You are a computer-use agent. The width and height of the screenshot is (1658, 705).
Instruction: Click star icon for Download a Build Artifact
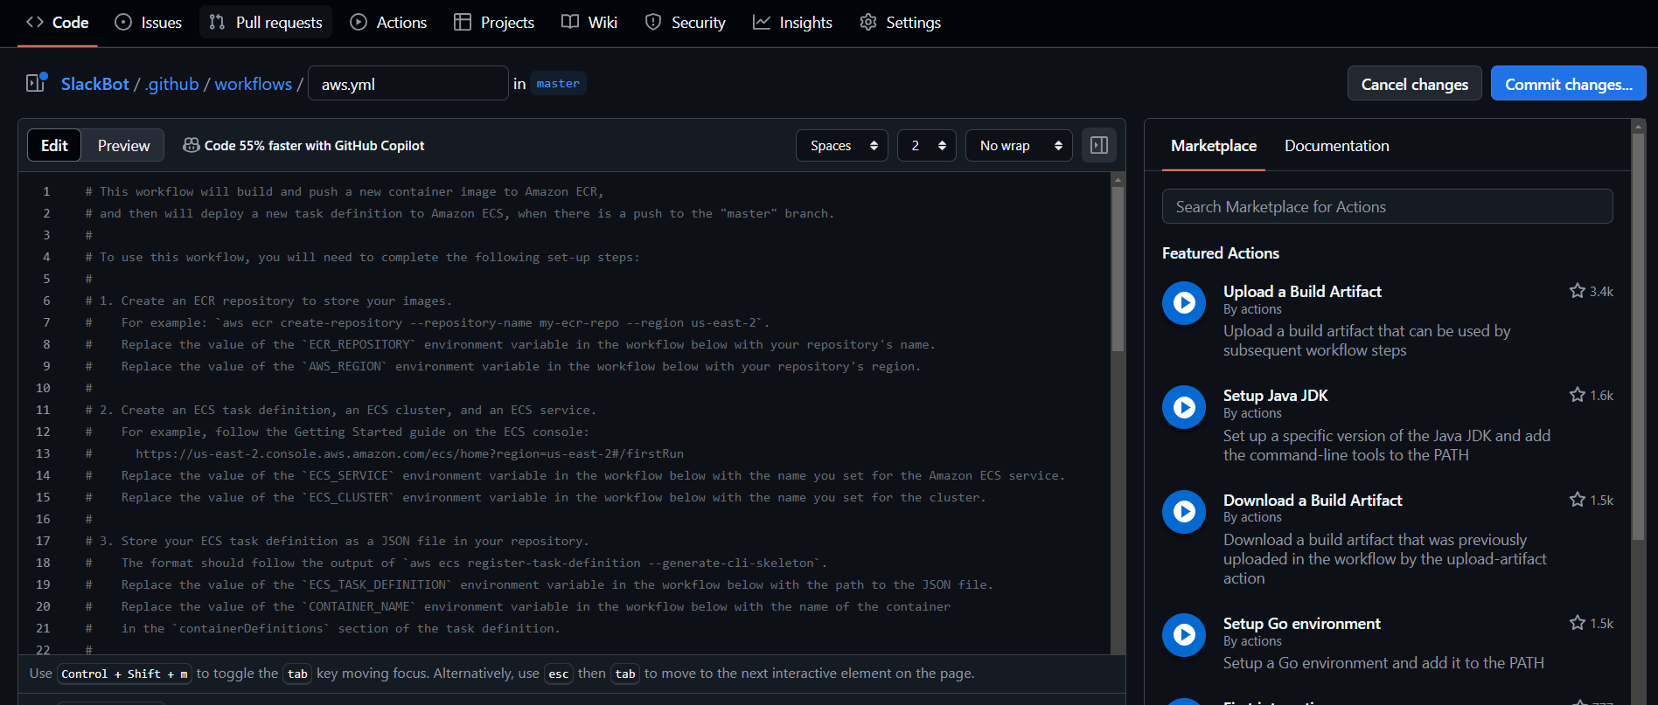(x=1577, y=500)
